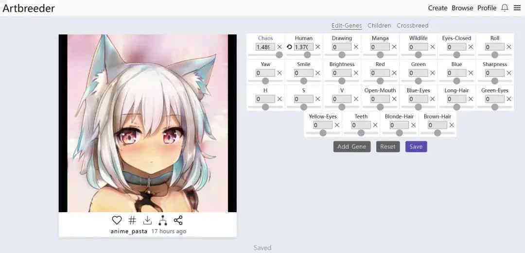525x253 pixels.
Task: Focus the Manga value field
Action: click(380, 47)
